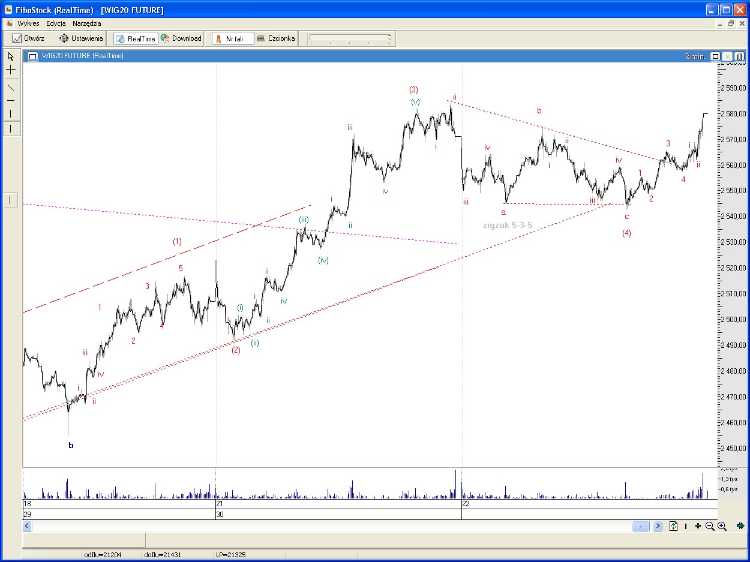Image resolution: width=750 pixels, height=562 pixels.
Task: Pick the diagonal trend line tool
Action: pyautogui.click(x=11, y=87)
